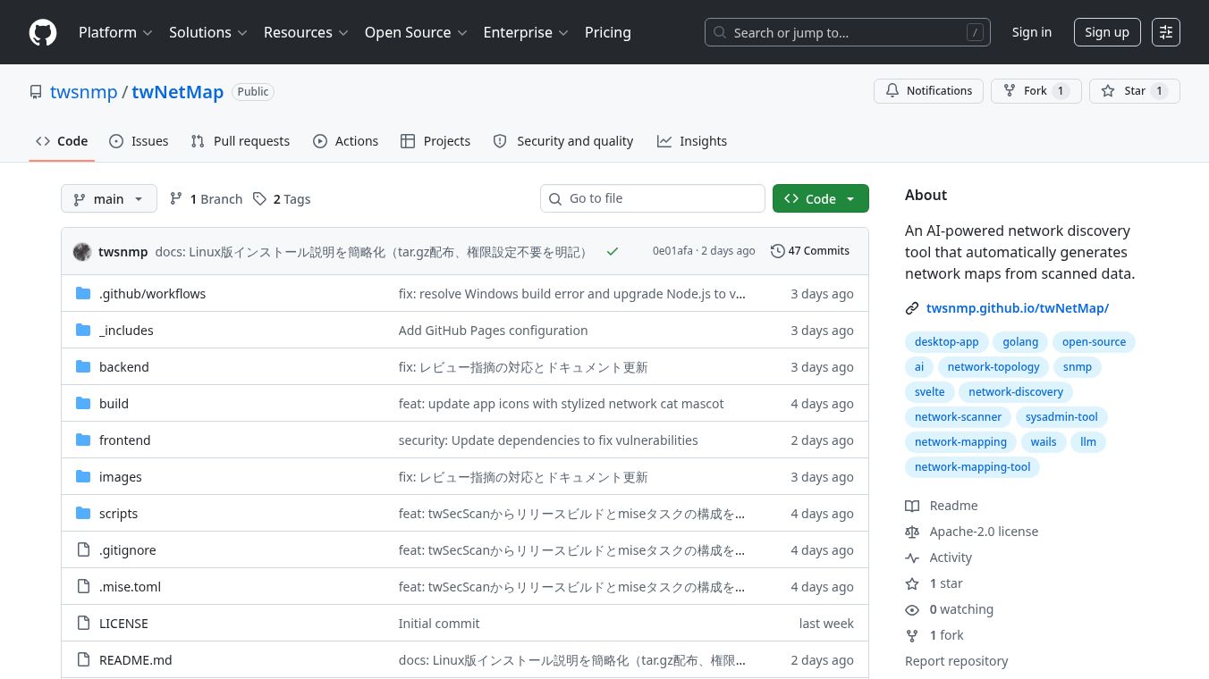The image size is (1209, 679).
Task: Go to the Insights tab
Action: pyautogui.click(x=692, y=141)
